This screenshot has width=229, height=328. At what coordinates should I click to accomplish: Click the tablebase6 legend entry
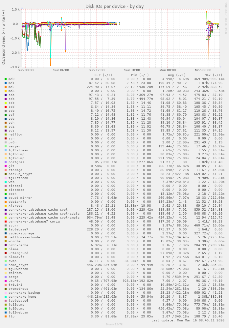coord(18,301)
